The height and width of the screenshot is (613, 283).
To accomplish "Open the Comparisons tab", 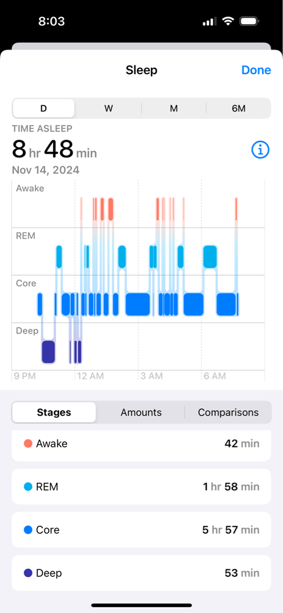I will pos(228,412).
